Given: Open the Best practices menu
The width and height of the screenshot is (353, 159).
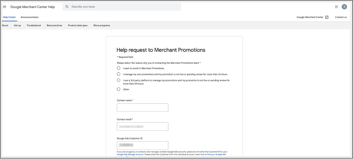Looking at the screenshot, I should (x=54, y=25).
